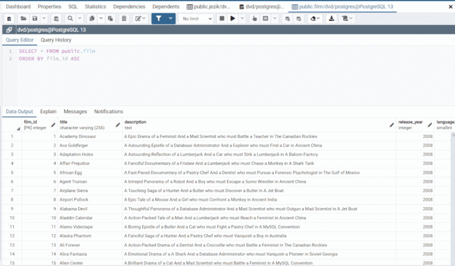Open the Properties tab

(49, 7)
